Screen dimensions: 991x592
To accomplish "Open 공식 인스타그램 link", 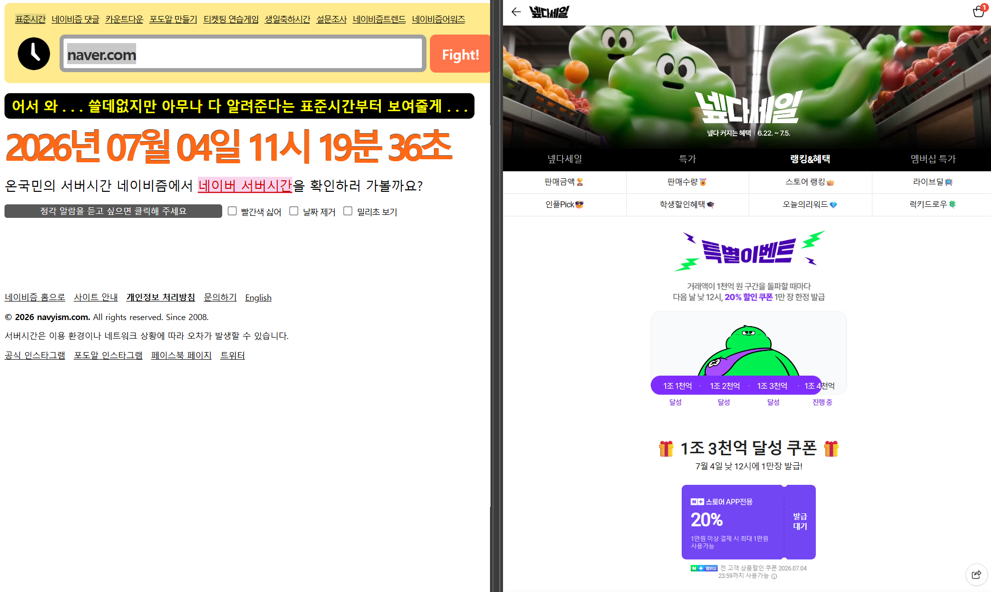I will pos(35,355).
